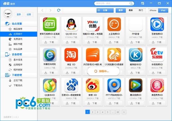Open the 百度HD paw icon

click(x=71, y=85)
